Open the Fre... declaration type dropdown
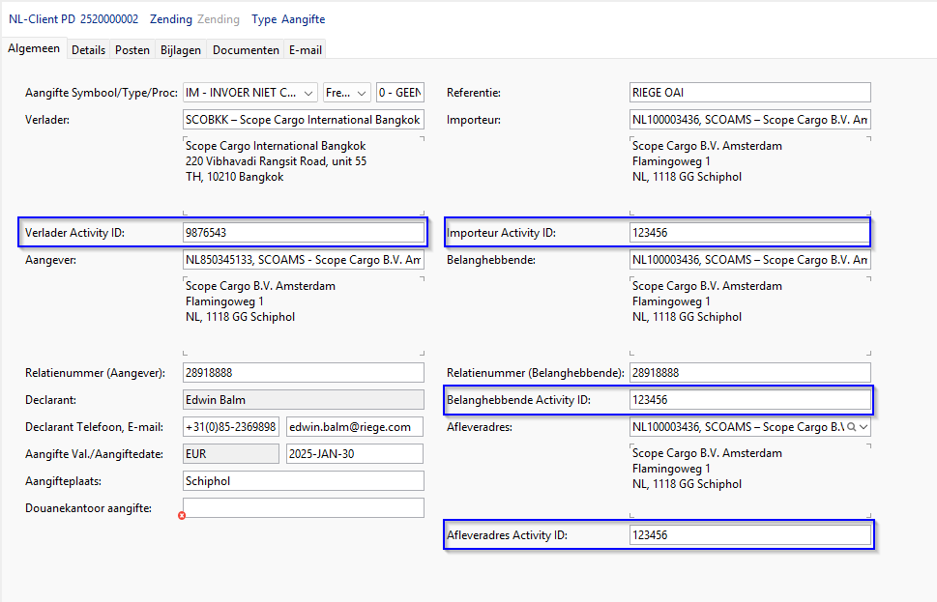Viewport: 937px width, 602px height. tap(362, 93)
